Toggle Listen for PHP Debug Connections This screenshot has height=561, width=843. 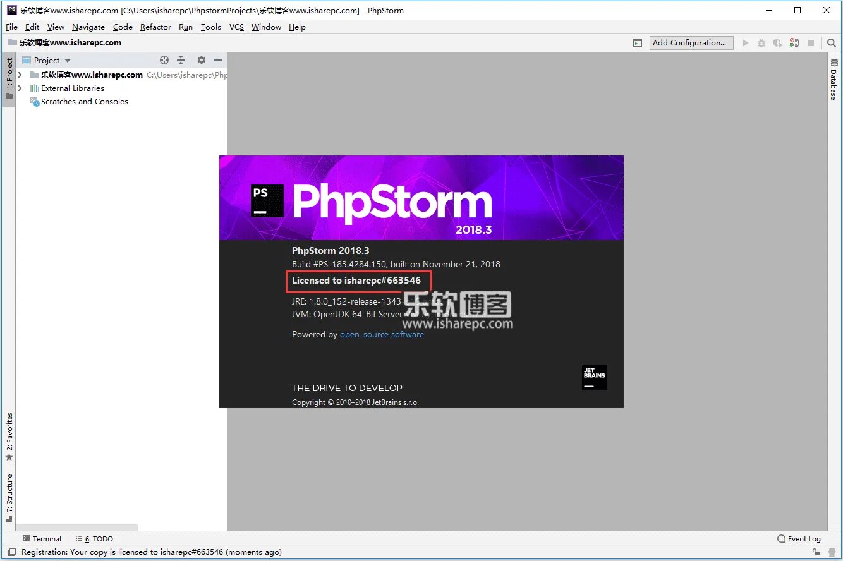[794, 43]
